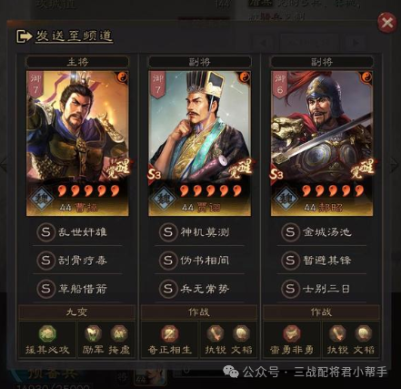Tap the 援其必攻 tactic icon
The height and width of the screenshot is (389, 401).
pyautogui.click(x=47, y=334)
